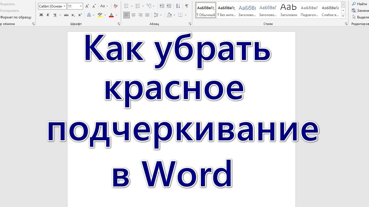Screen dimensions: 369x207
Task: Apply the Заголовок 1 style with larger preview
Action: click(x=247, y=10)
